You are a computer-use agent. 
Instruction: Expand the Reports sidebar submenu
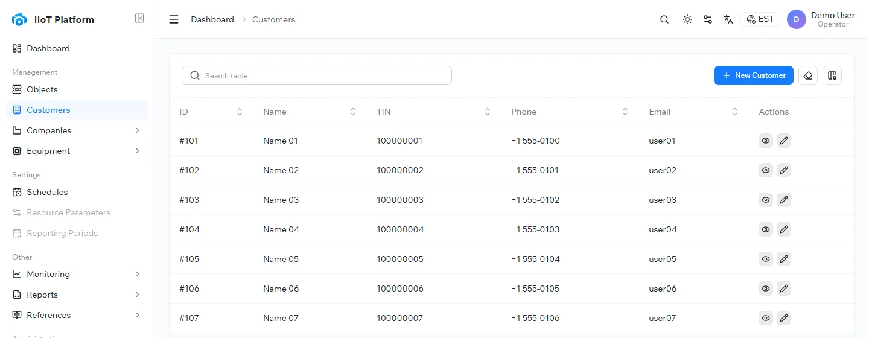(77, 295)
